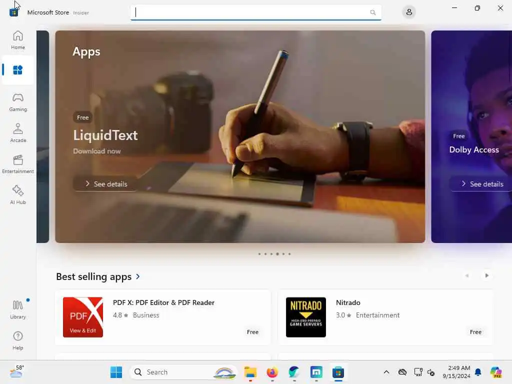Click Free price tag on PDF X card
Image resolution: width=512 pixels, height=384 pixels.
click(x=252, y=332)
